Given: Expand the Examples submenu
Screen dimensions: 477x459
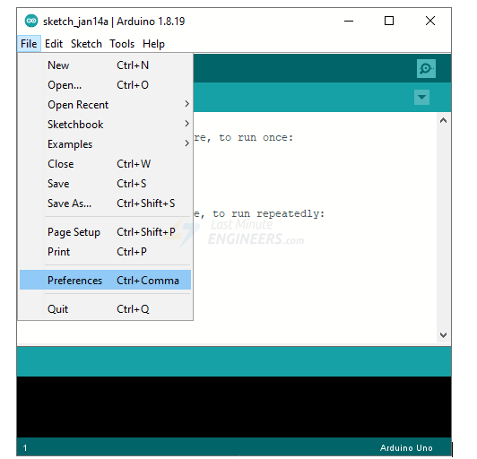Looking at the screenshot, I should click(x=105, y=144).
